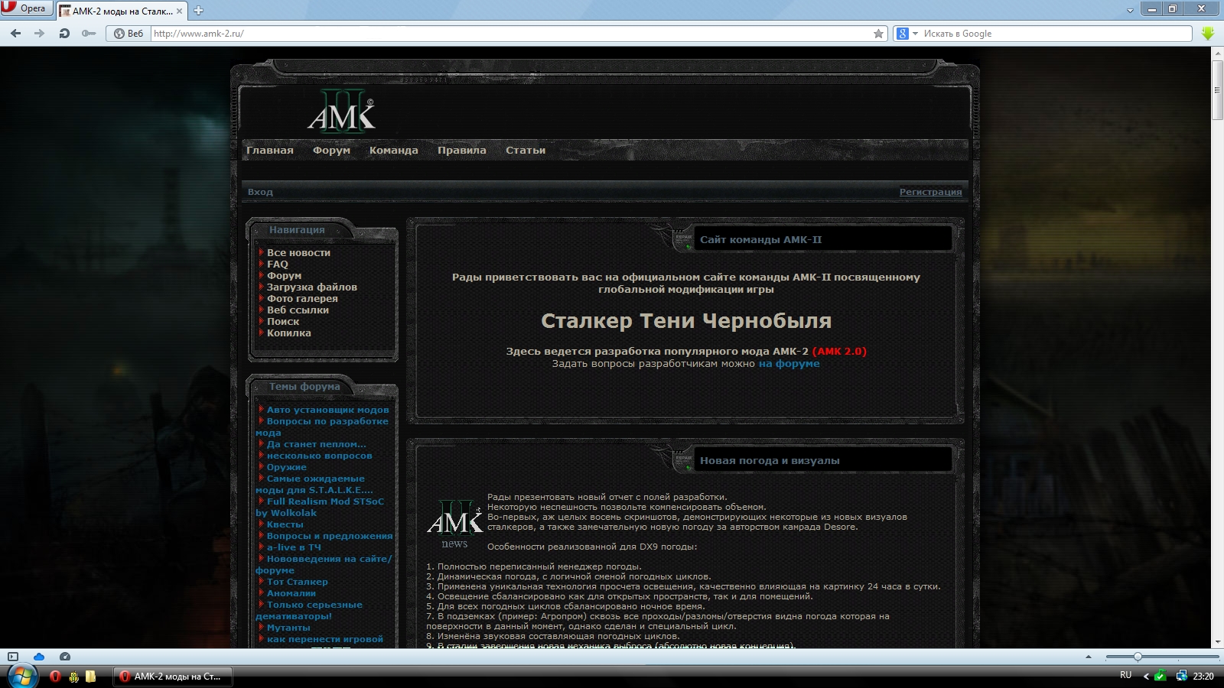The image size is (1224, 688).
Task: Switch the RU keyboard language indicator
Action: (1125, 676)
